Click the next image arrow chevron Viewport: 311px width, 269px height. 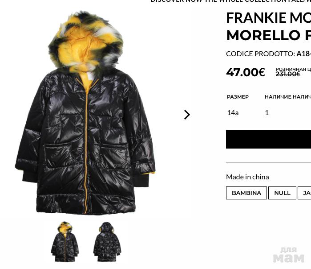pos(187,115)
